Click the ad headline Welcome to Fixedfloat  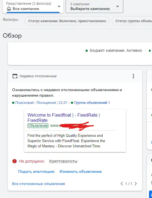(64, 118)
